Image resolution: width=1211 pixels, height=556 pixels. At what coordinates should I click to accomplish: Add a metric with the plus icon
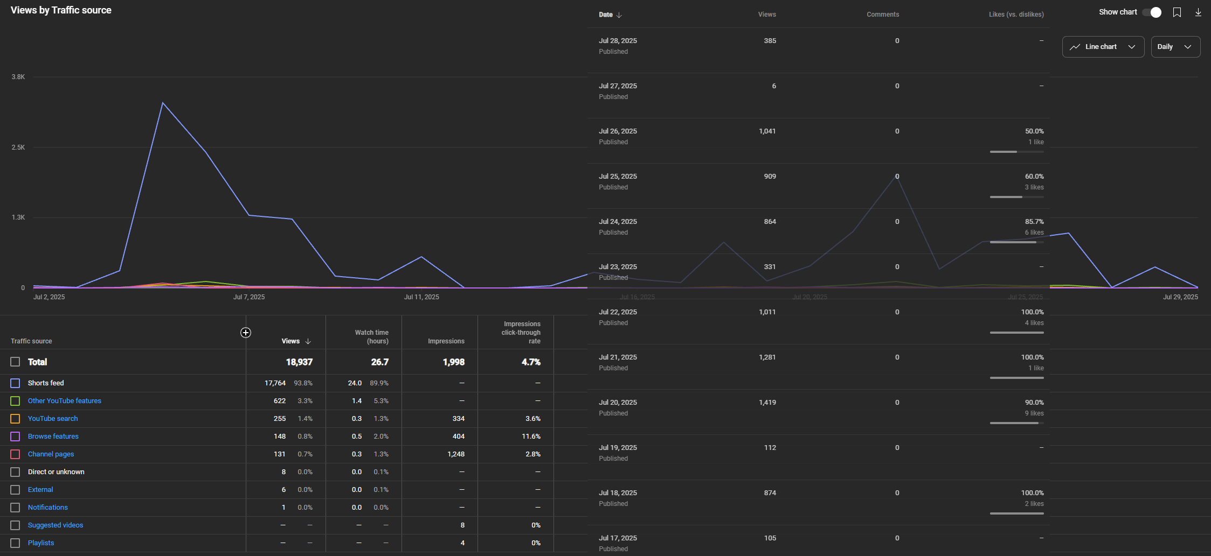click(246, 333)
